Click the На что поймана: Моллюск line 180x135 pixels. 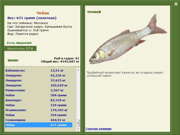(x=28, y=23)
